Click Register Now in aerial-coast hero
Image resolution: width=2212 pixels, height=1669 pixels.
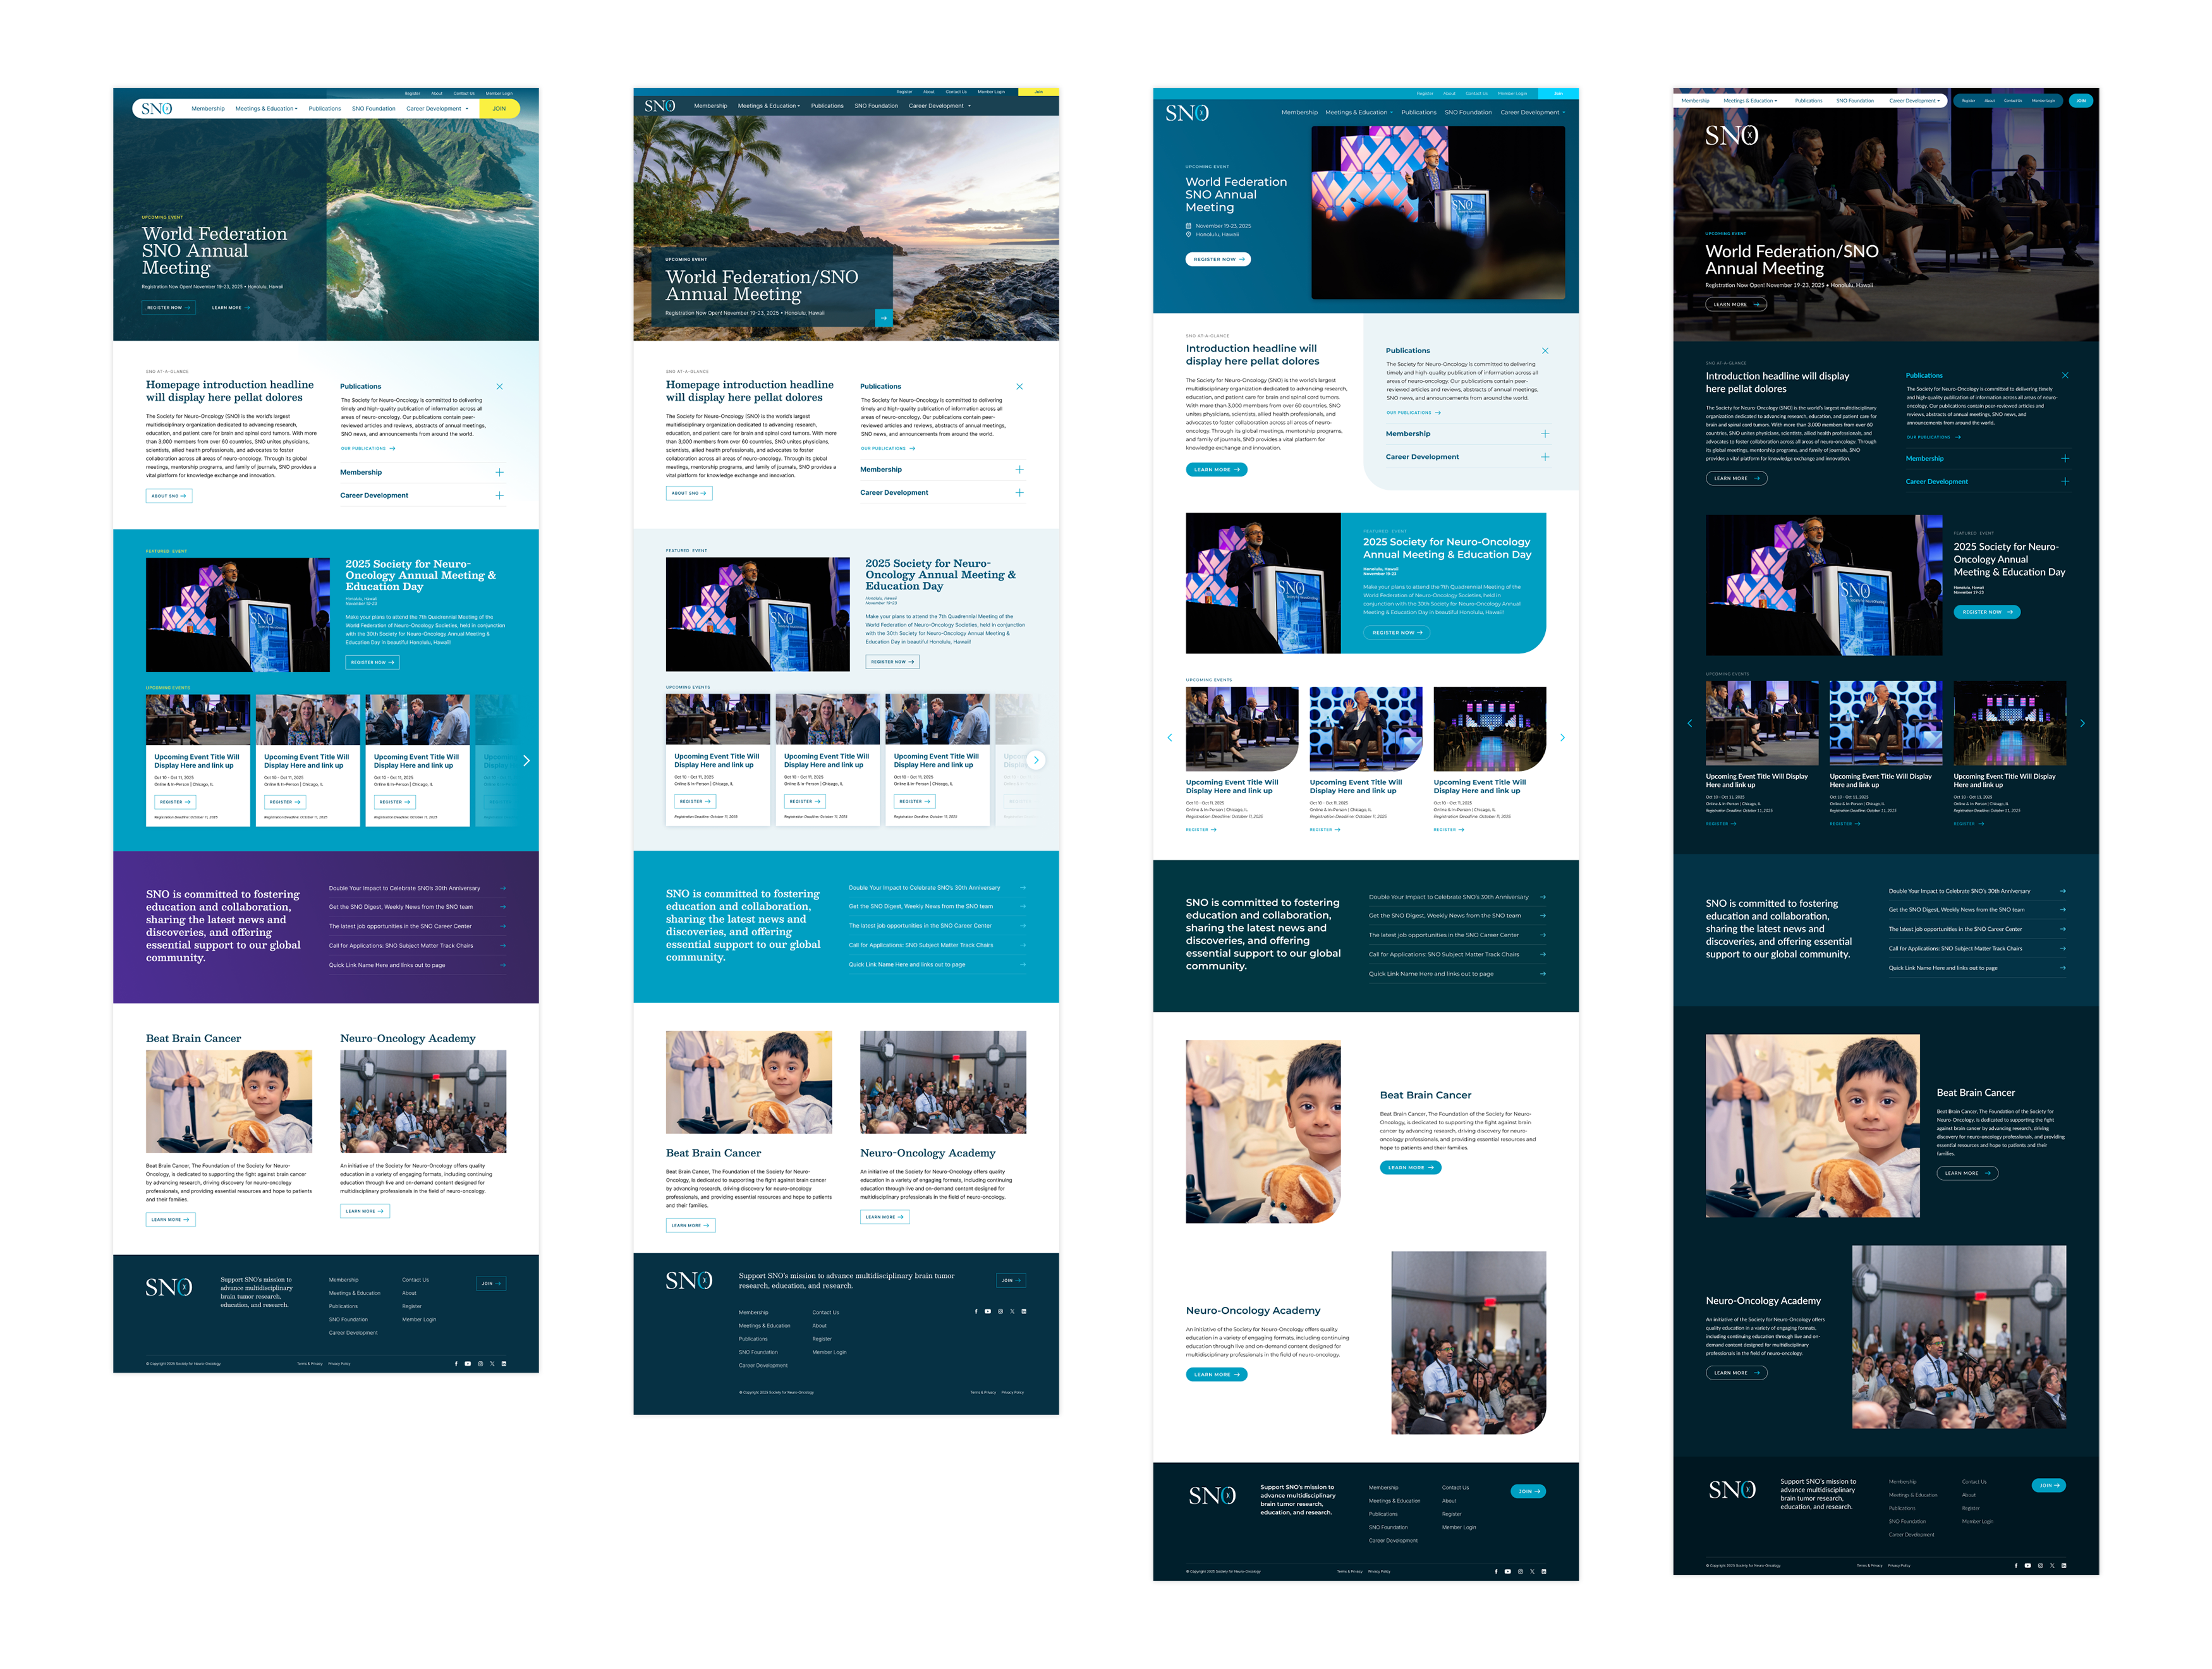tap(168, 307)
